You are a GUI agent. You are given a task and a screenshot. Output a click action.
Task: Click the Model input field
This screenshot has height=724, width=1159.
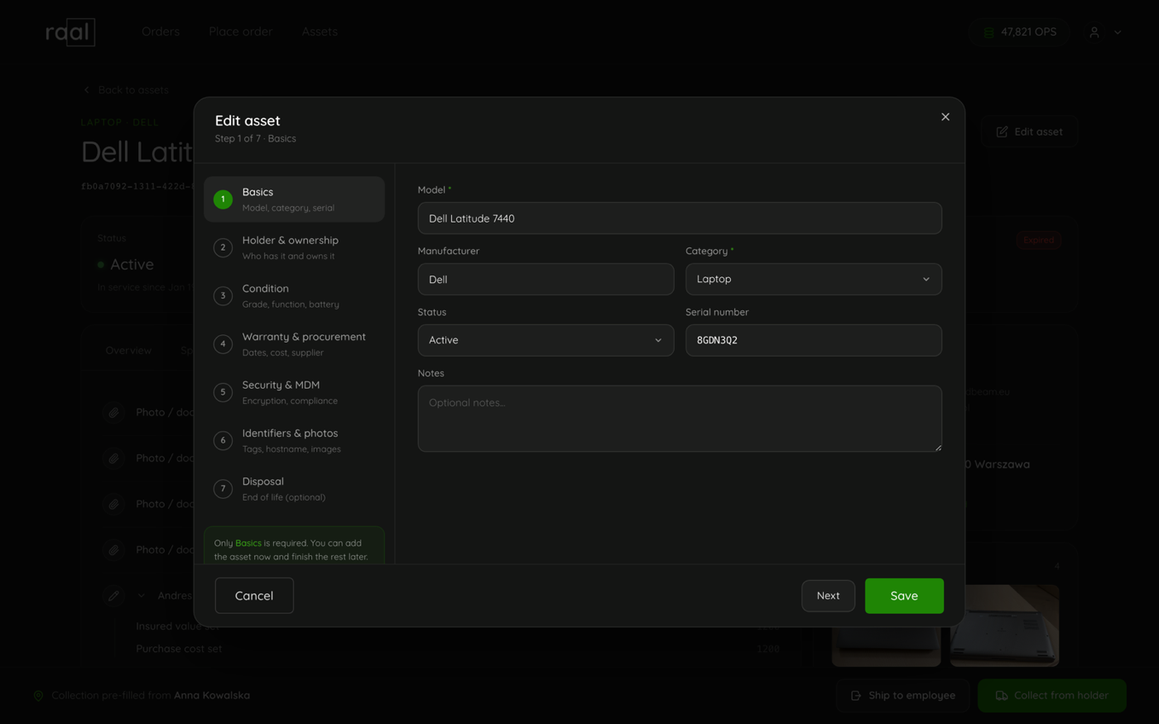pyautogui.click(x=680, y=218)
